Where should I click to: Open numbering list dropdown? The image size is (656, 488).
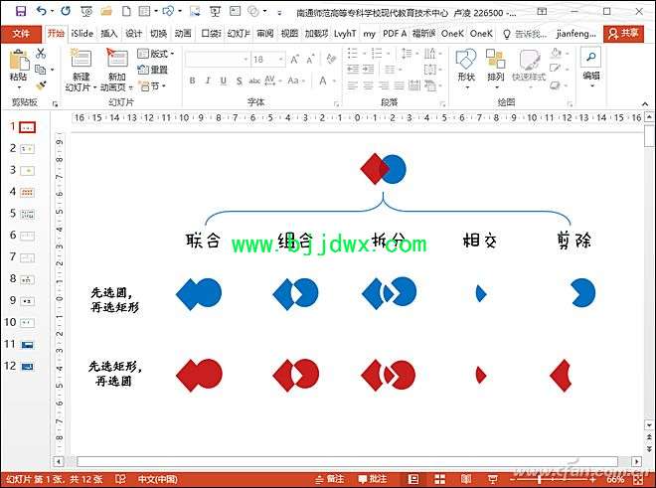(x=381, y=53)
